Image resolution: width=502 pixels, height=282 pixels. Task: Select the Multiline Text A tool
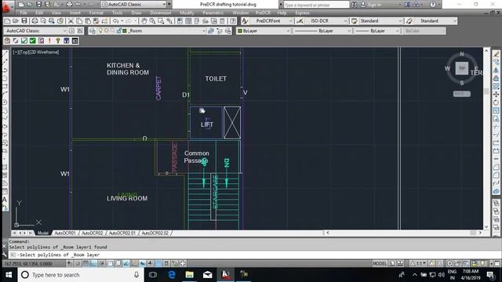click(5, 199)
